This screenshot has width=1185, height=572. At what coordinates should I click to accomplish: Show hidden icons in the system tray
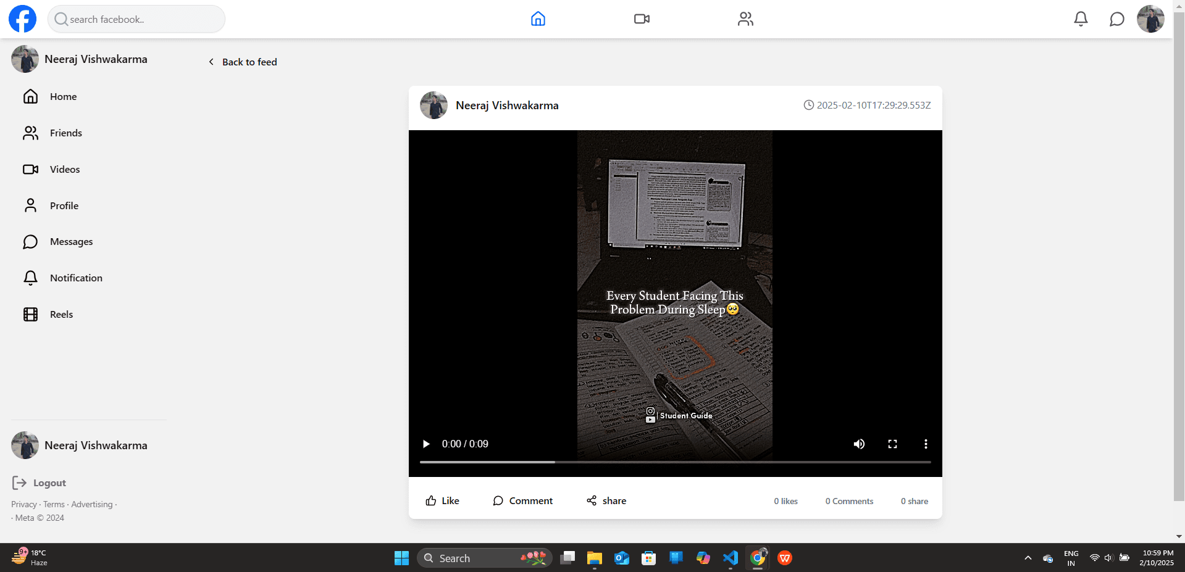click(x=1028, y=558)
